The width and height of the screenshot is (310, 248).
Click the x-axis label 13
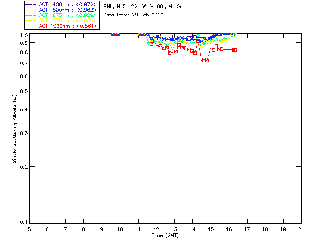click(174, 229)
